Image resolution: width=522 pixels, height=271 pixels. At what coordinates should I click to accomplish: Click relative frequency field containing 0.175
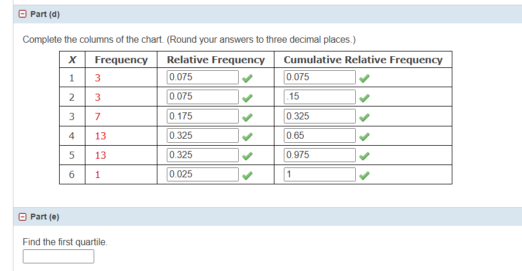click(x=203, y=116)
